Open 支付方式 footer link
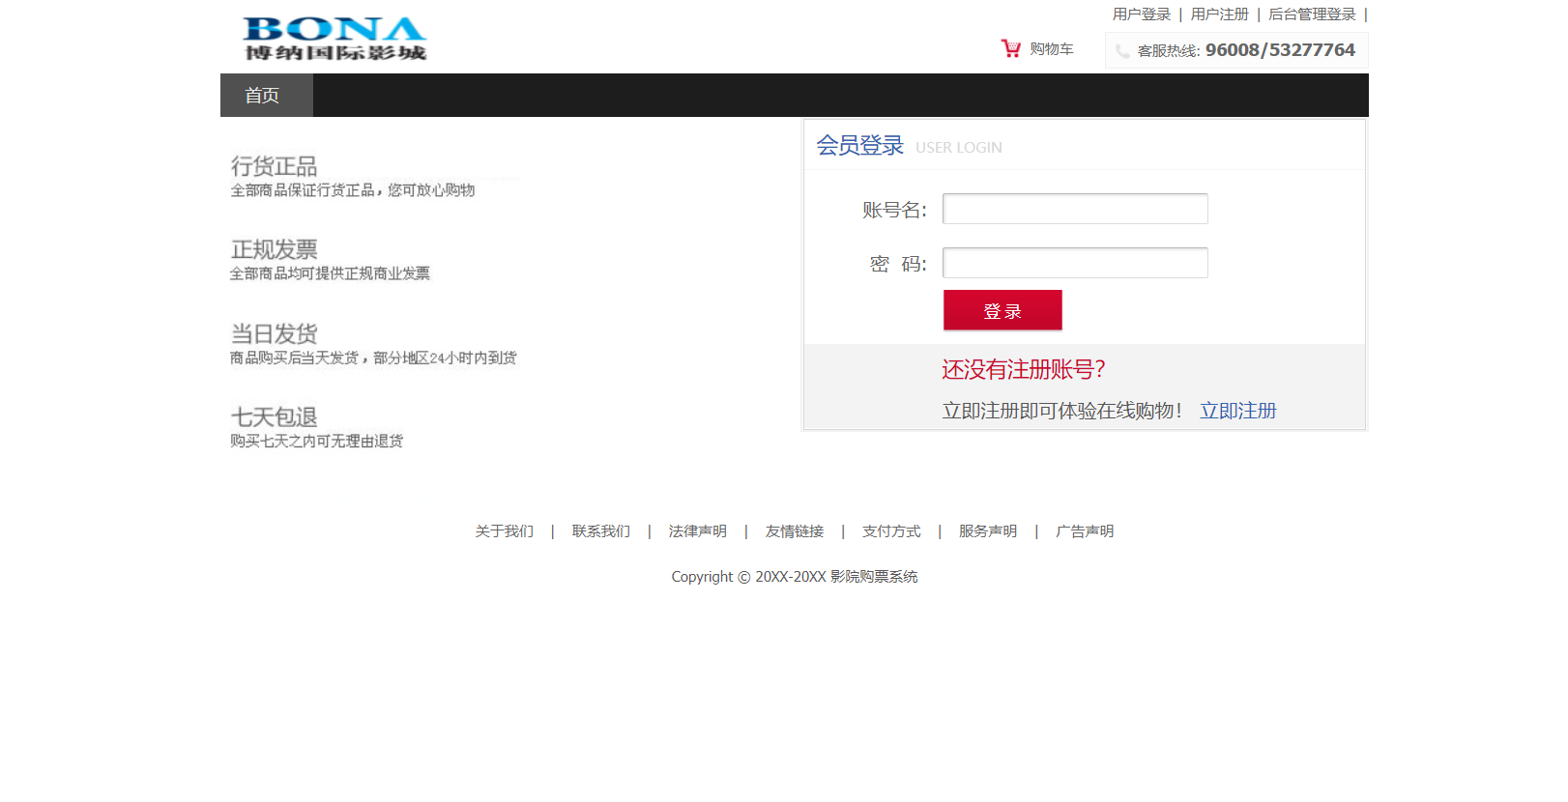 (x=890, y=531)
